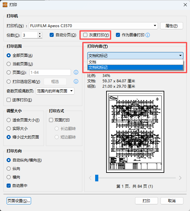Enable 灰度打印 checkbox

(x=85, y=35)
